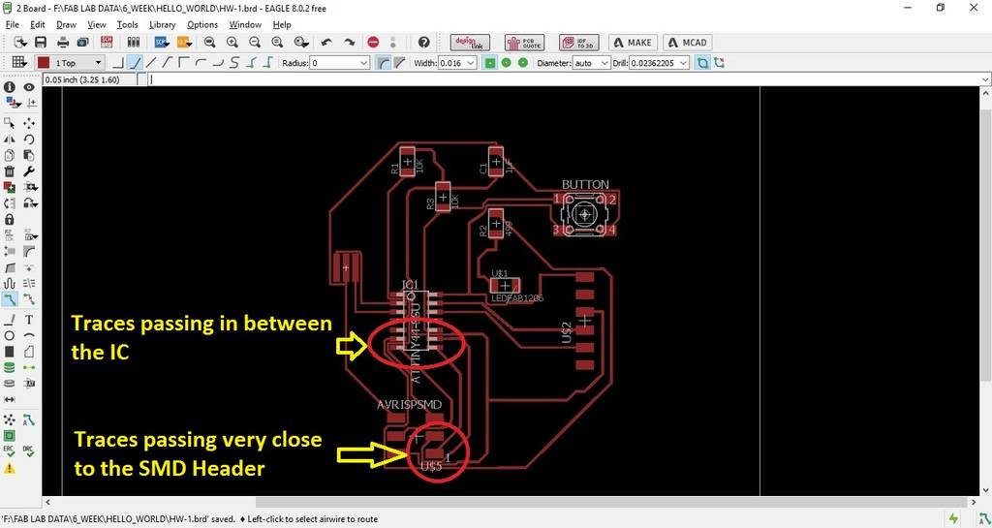
Task: Select the Circle drawing tool
Action: pyautogui.click(x=10, y=336)
